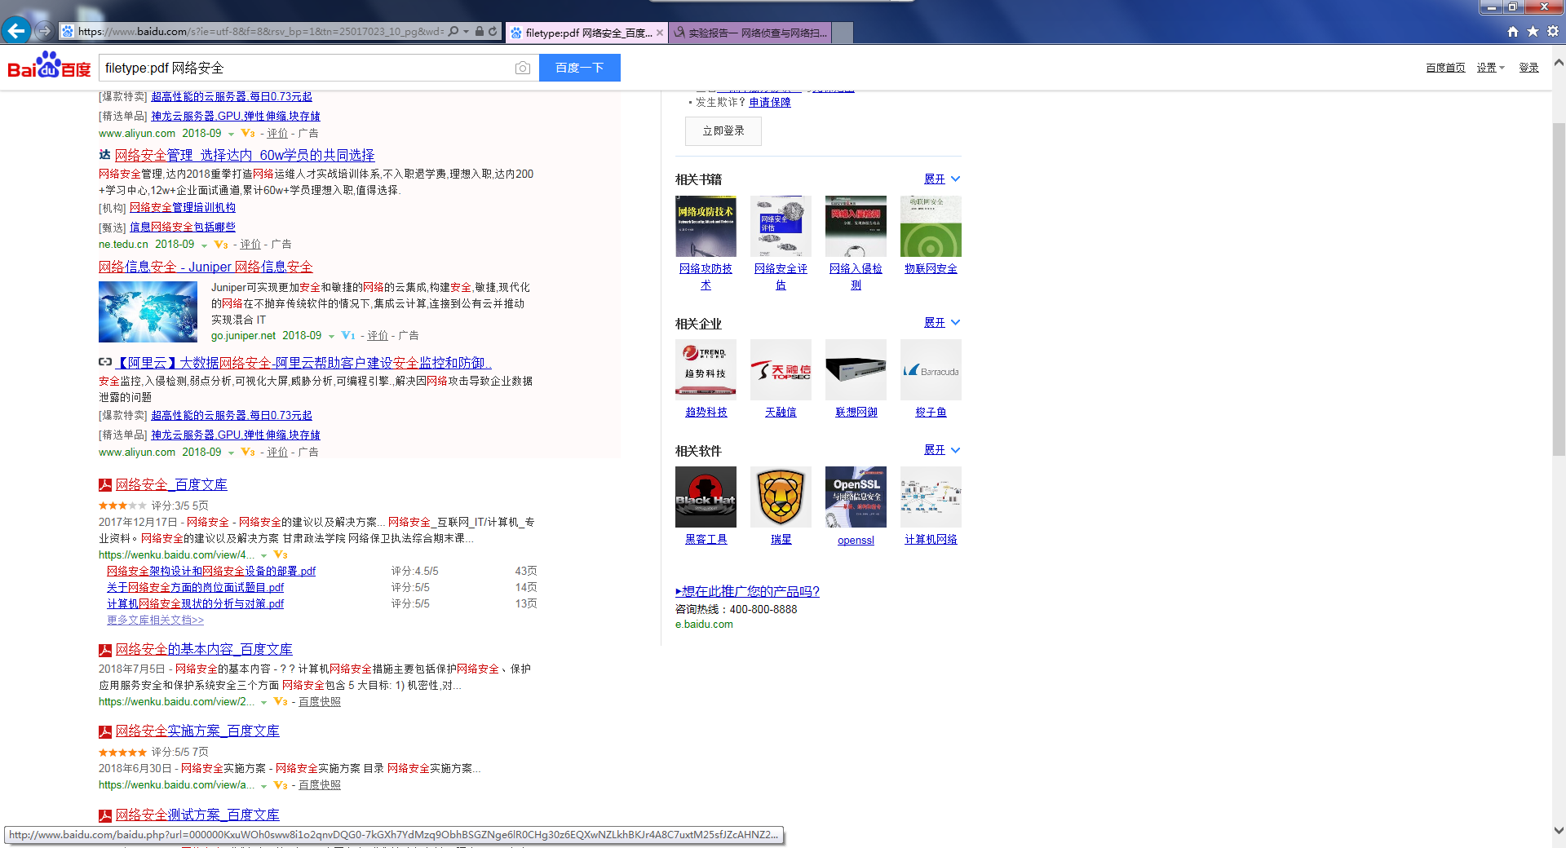Screen dimensions: 1566x848
Task: Click the 立即登录 button
Action: (x=723, y=131)
